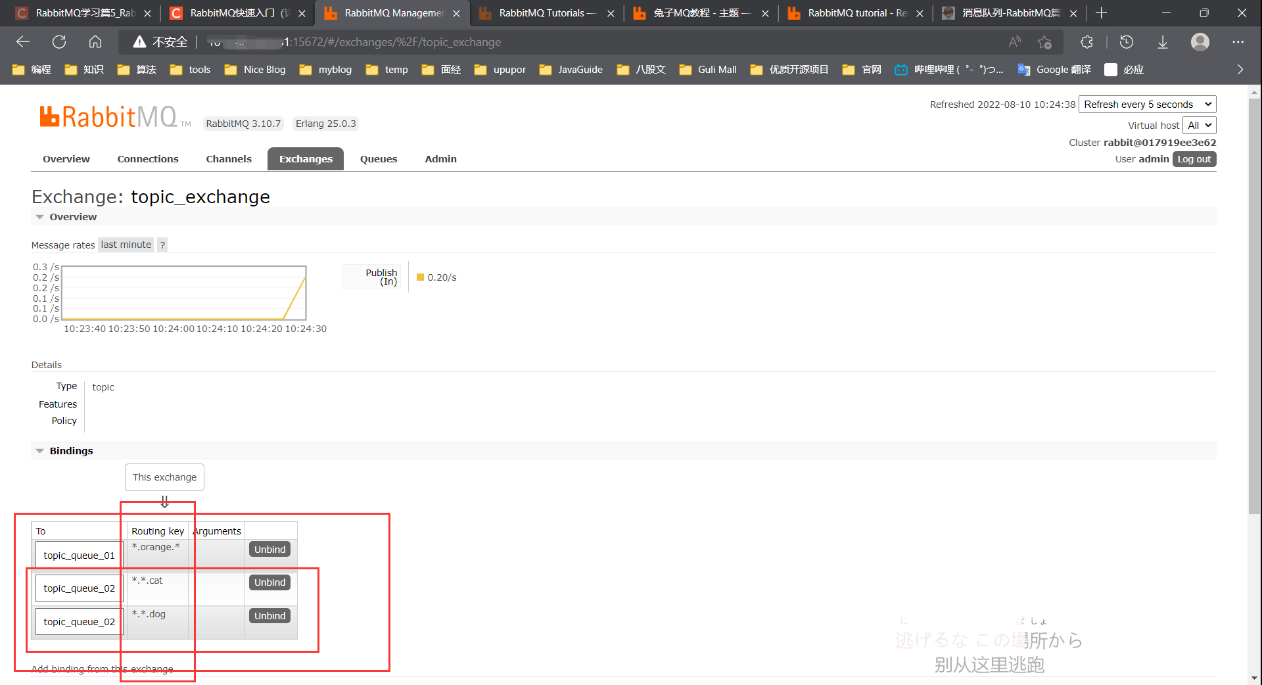
Task: Open browser extensions puzzle icon
Action: coord(1087,42)
